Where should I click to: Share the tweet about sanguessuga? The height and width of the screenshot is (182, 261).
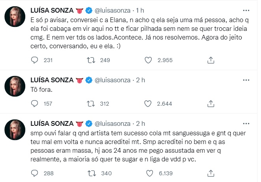[211, 173]
